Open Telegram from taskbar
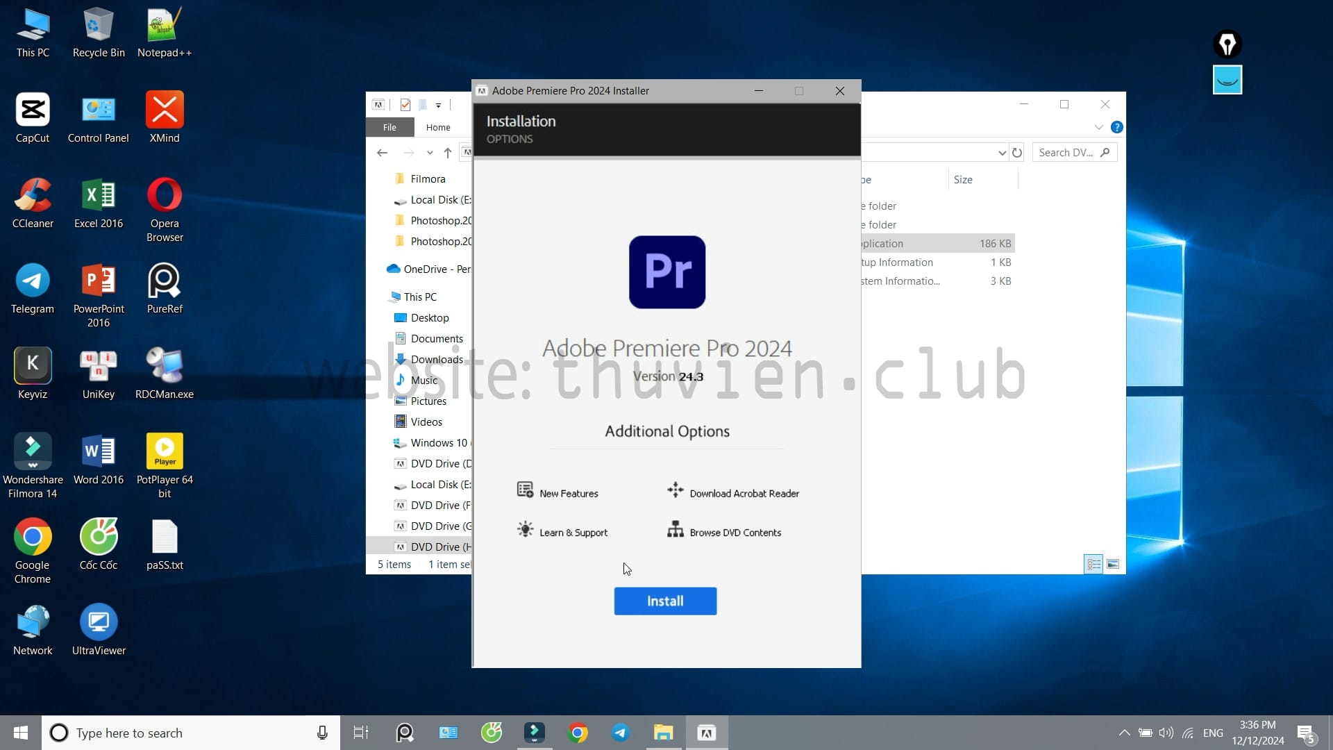The image size is (1333, 750). [621, 733]
